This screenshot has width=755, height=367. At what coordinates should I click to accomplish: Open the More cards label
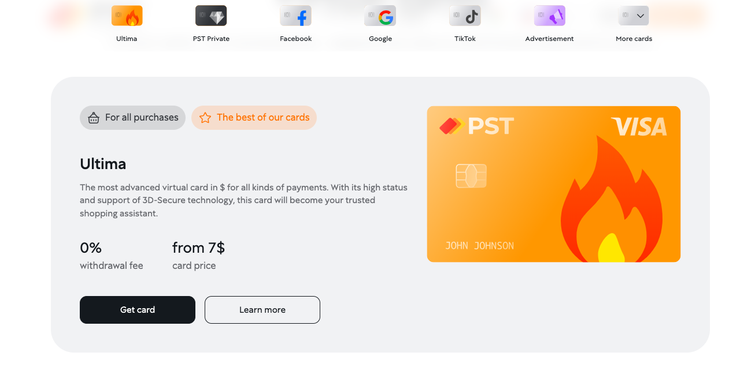(634, 39)
